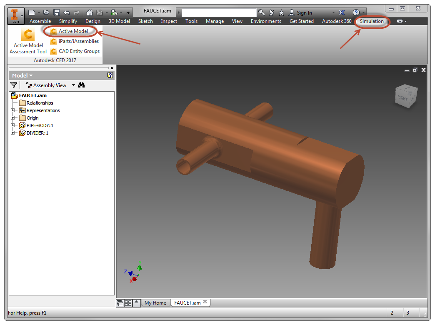
Task: Launch Active Model Assessment Tool
Action: (x=28, y=41)
